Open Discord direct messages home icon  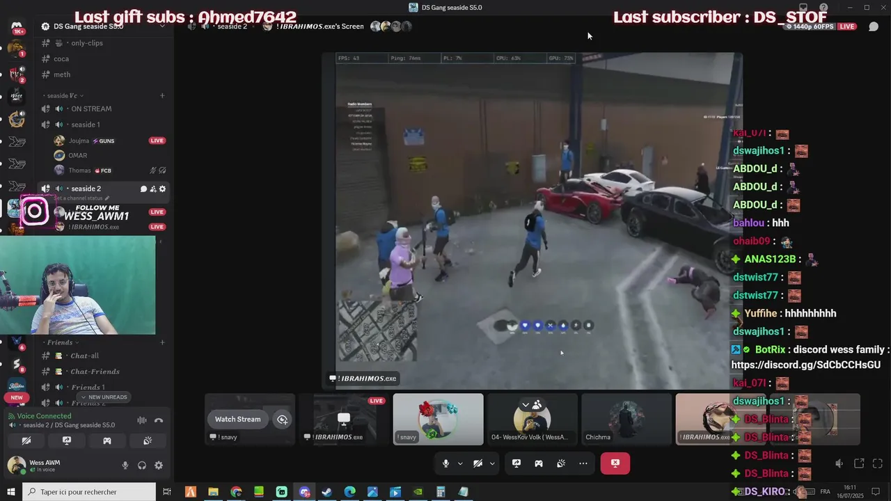click(17, 27)
